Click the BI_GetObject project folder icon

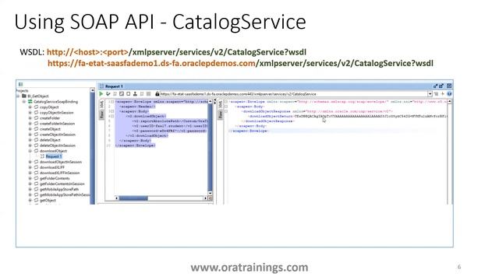(24, 96)
